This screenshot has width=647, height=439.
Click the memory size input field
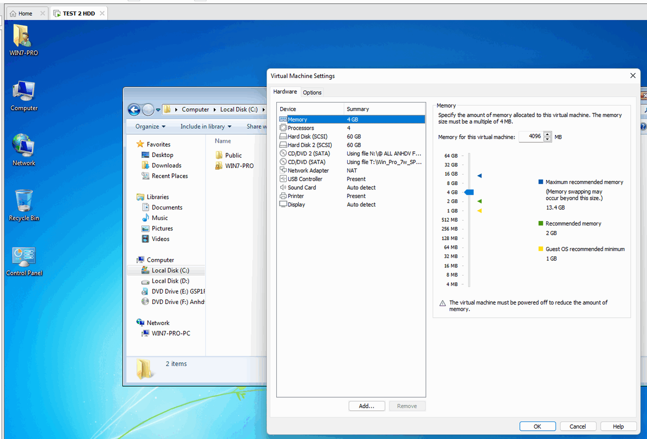click(x=531, y=136)
